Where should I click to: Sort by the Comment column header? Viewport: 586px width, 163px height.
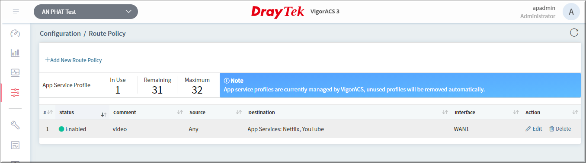click(x=125, y=112)
